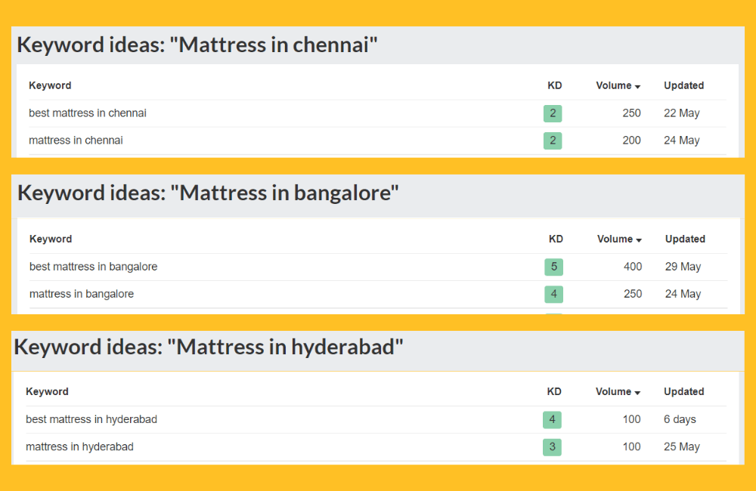Click KD badge 5 for best mattress in bangalore
Viewport: 756px width, 491px height.
click(553, 267)
